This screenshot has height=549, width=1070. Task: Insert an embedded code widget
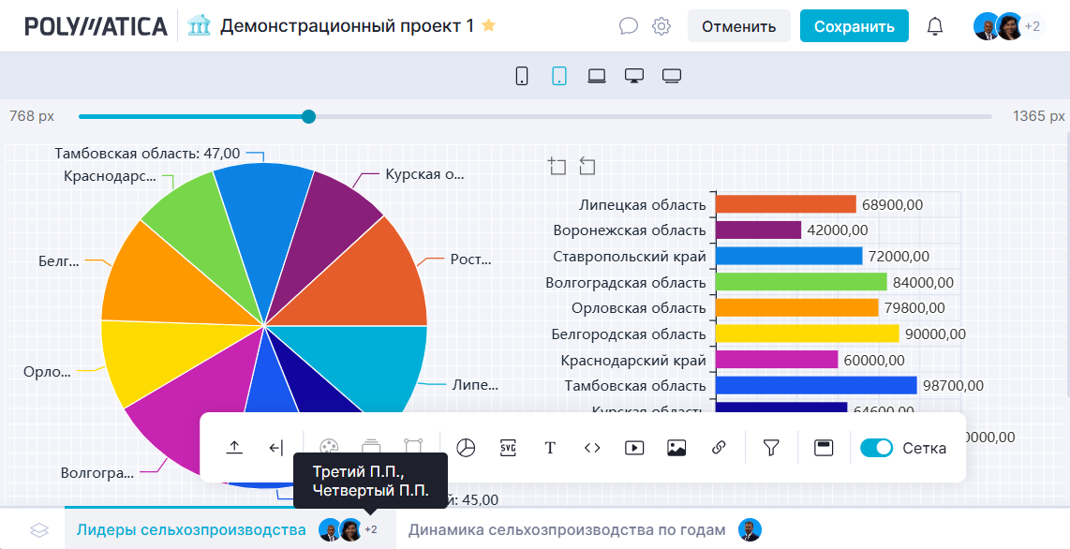pyautogui.click(x=592, y=448)
